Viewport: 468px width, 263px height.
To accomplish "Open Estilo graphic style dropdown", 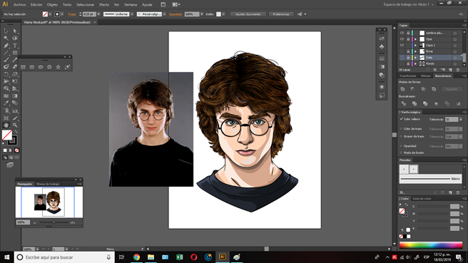I will 223,14.
